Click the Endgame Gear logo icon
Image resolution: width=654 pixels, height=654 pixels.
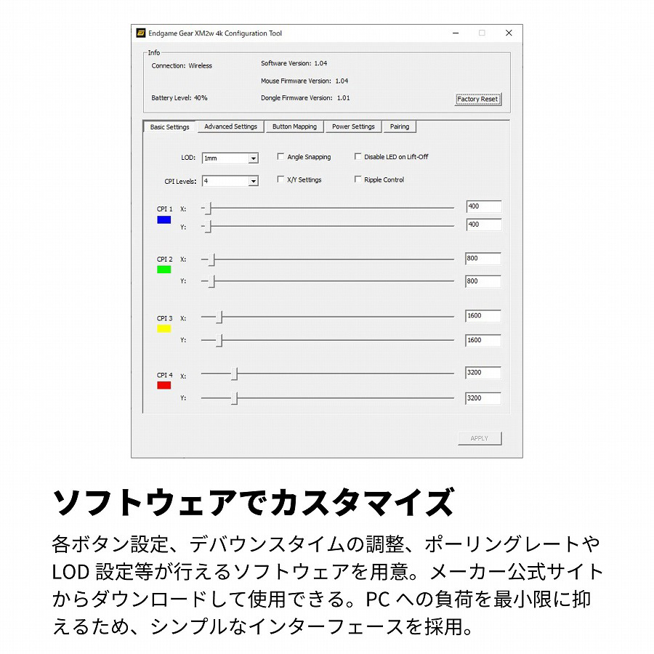pyautogui.click(x=142, y=33)
